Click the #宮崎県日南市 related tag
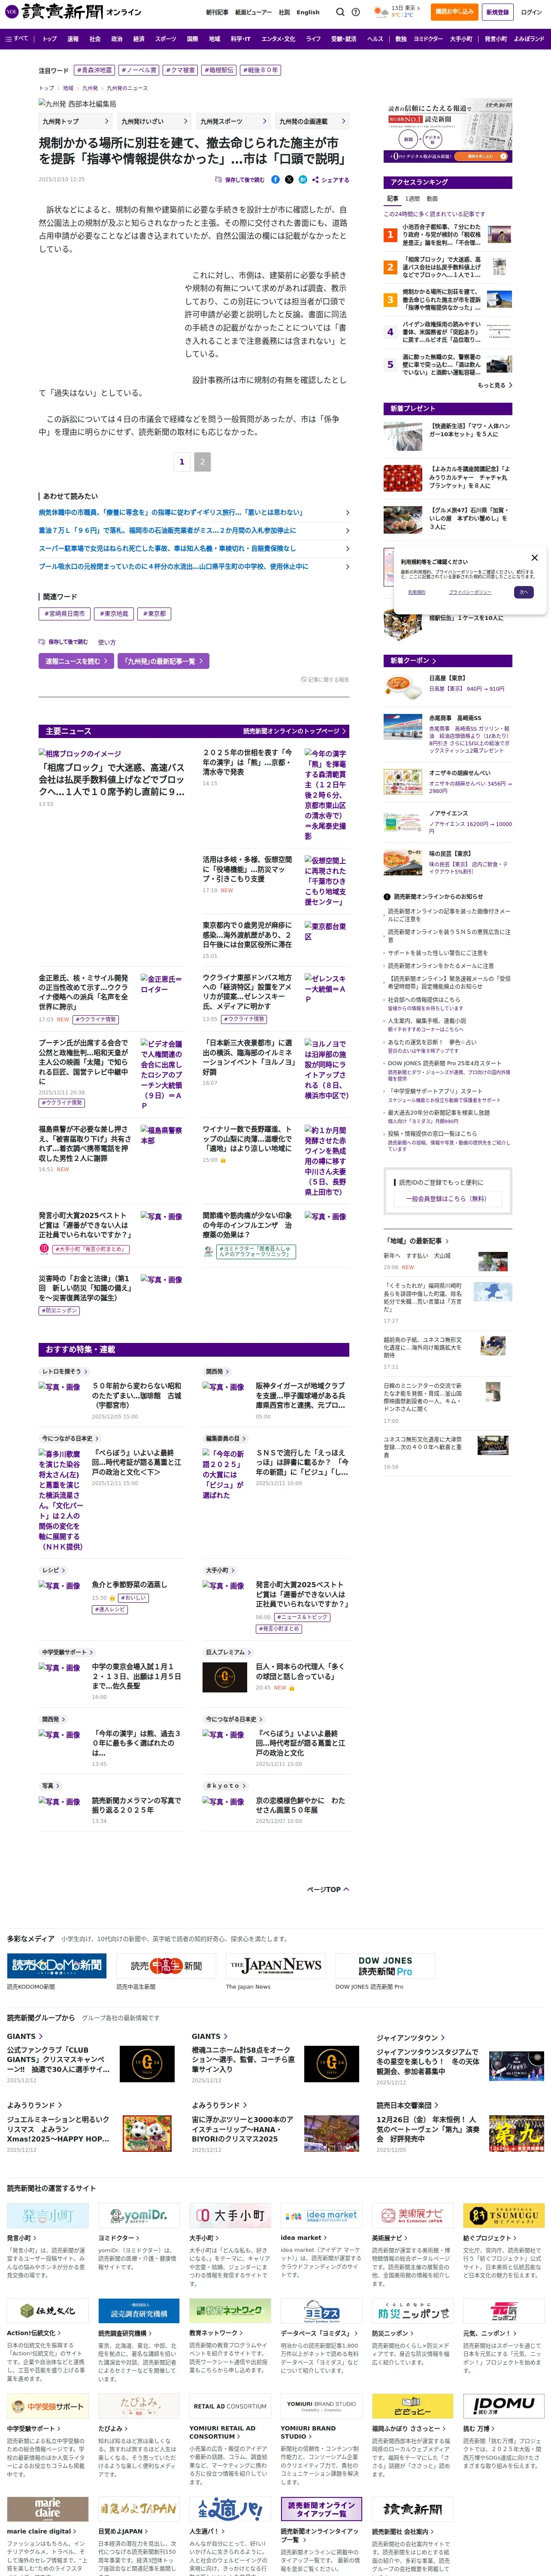The height and width of the screenshot is (2576, 551). point(65,614)
